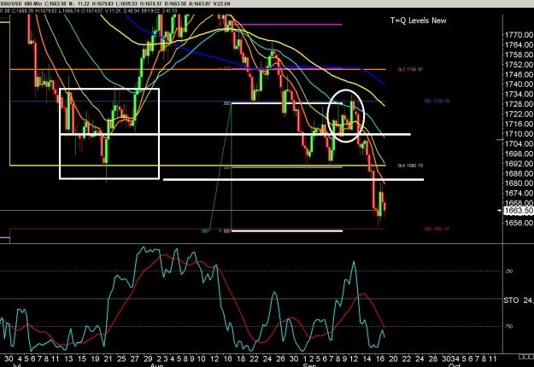This screenshot has height=367, width=534.
Task: Click the orange QL3 level label
Action: pos(410,69)
